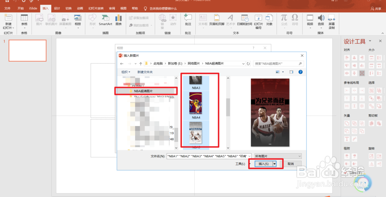Expand the address bar history dropdown
The height and width of the screenshot is (197, 386).
[243, 63]
